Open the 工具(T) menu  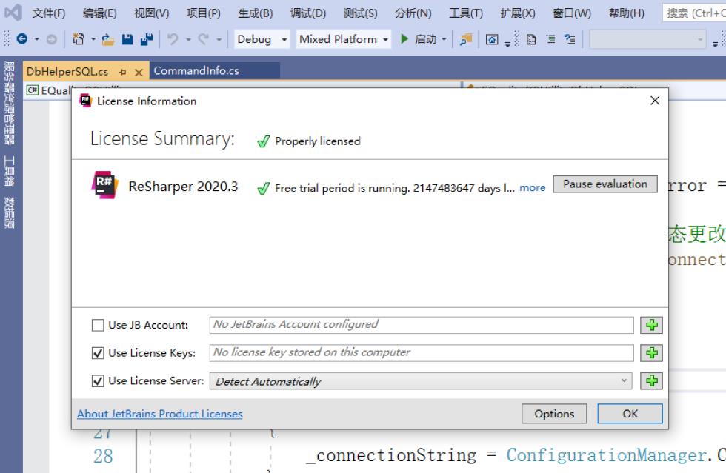click(x=466, y=13)
